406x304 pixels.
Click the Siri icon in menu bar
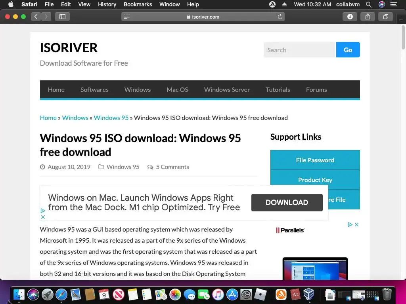click(x=382, y=4)
